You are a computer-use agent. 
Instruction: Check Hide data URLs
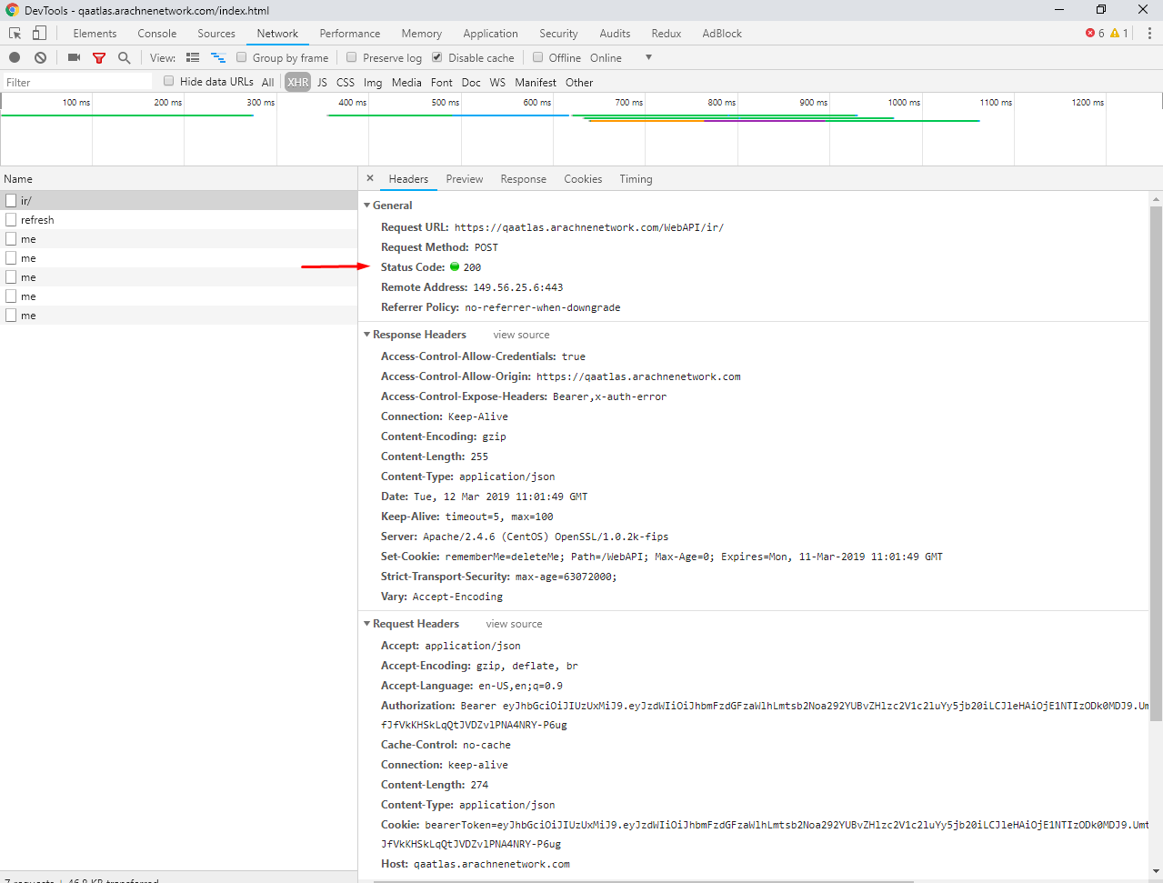coord(168,82)
